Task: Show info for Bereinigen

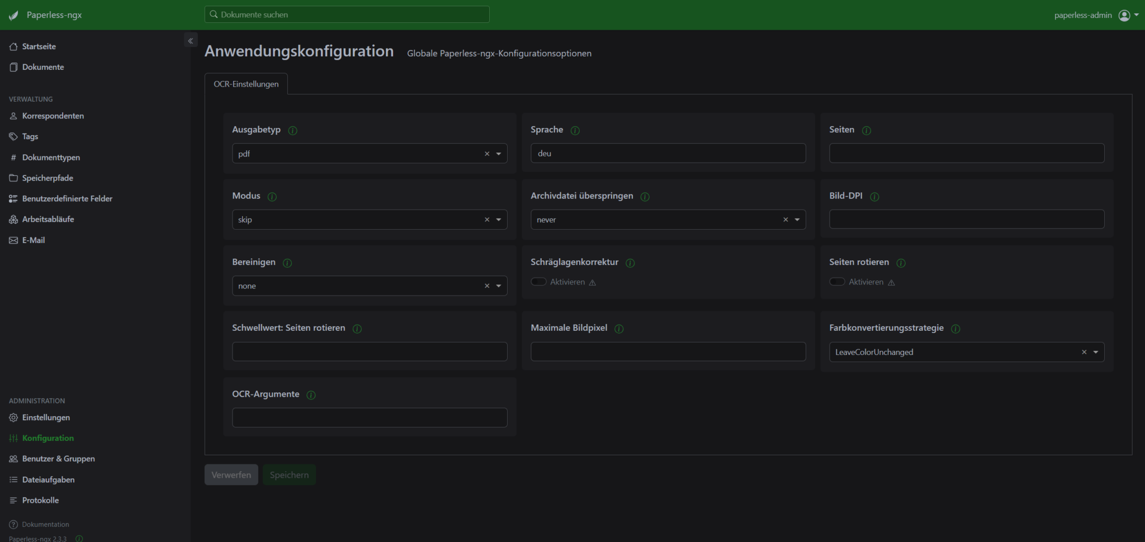Action: click(x=287, y=263)
